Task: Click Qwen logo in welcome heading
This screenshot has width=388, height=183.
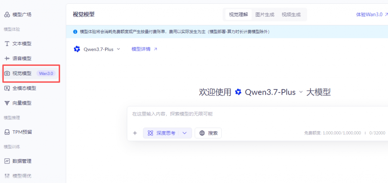Action: tap(238, 92)
